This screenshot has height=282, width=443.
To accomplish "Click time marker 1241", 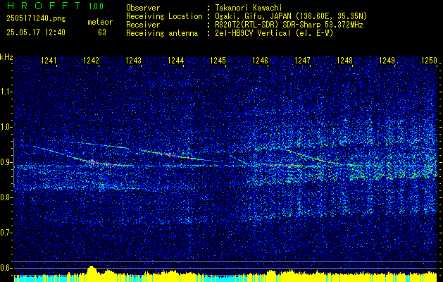I will 49,61.
